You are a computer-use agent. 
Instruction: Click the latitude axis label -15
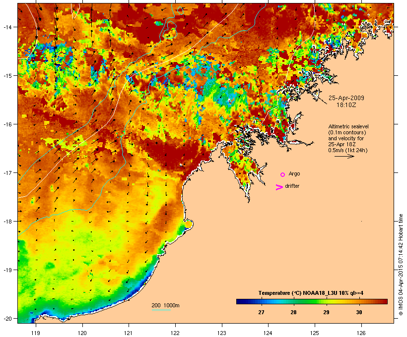click(7, 76)
